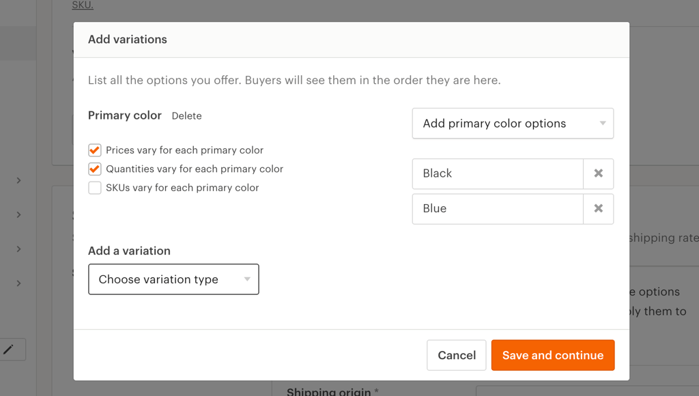Expand the first sidebar chevron in background

[x=18, y=181]
